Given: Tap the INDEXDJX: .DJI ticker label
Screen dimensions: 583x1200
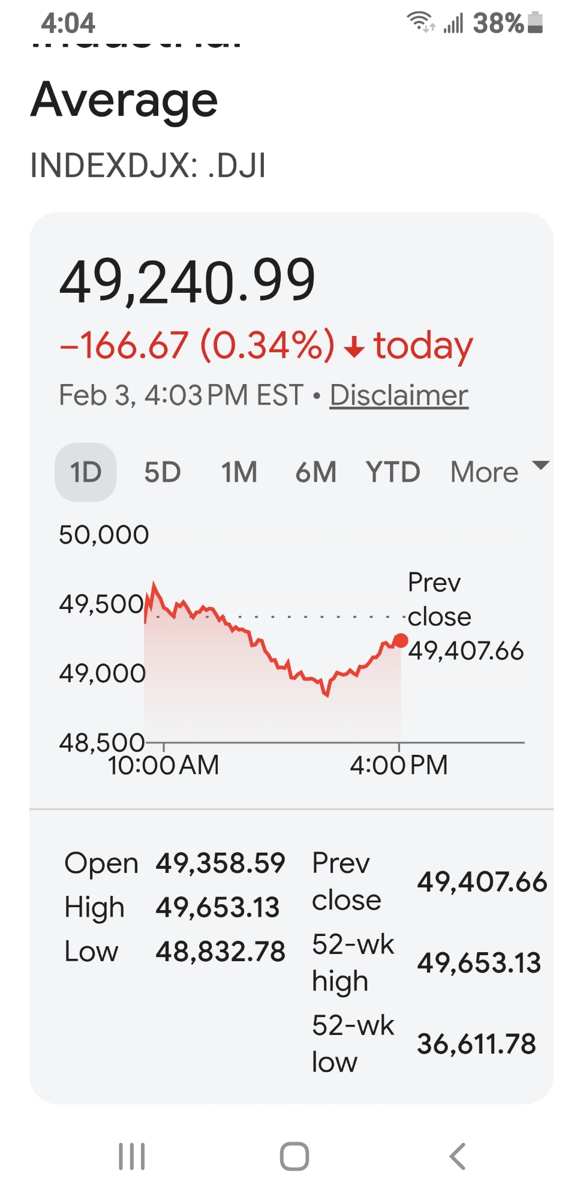Looking at the screenshot, I should coord(148,166).
